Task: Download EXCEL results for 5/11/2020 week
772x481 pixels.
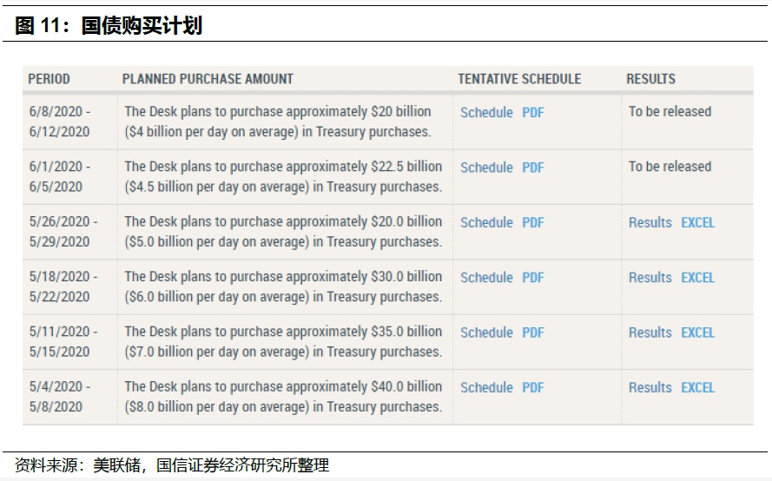Action: [x=698, y=333]
